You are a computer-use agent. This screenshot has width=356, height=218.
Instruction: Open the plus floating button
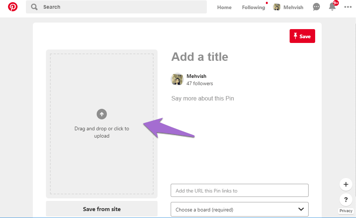(346, 184)
